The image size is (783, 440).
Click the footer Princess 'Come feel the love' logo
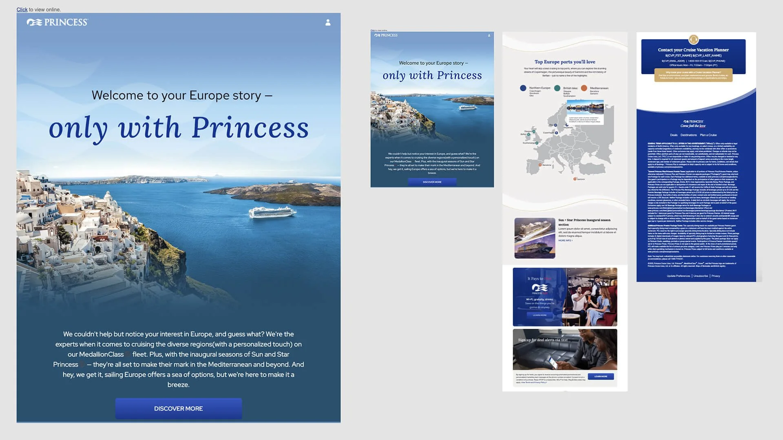(693, 123)
